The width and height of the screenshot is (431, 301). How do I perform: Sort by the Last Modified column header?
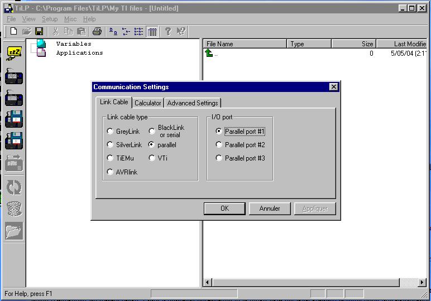[401, 44]
